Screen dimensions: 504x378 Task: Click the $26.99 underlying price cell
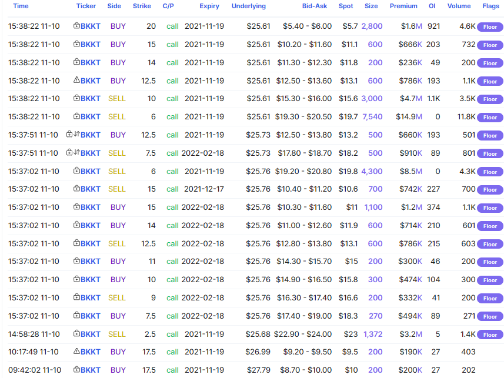258,352
